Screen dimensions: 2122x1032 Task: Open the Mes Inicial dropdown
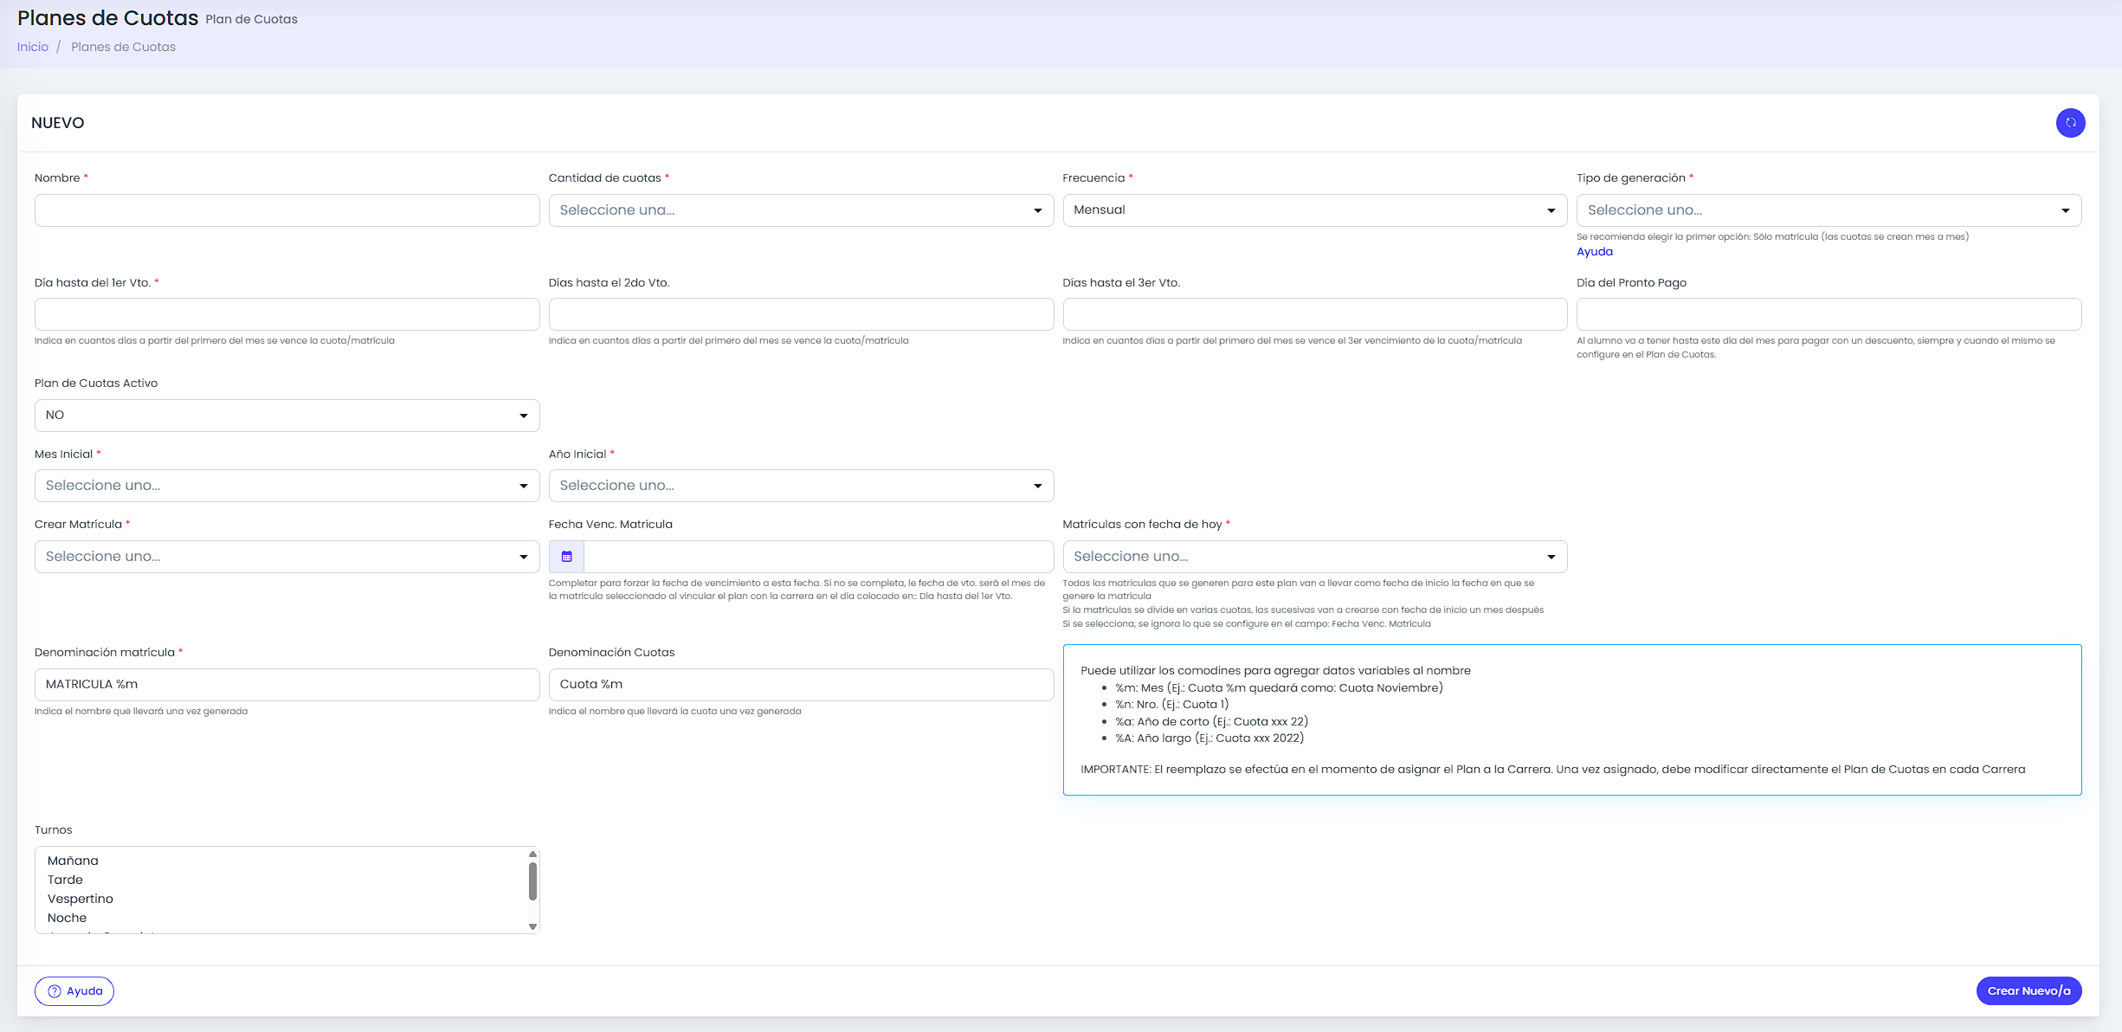tap(287, 486)
